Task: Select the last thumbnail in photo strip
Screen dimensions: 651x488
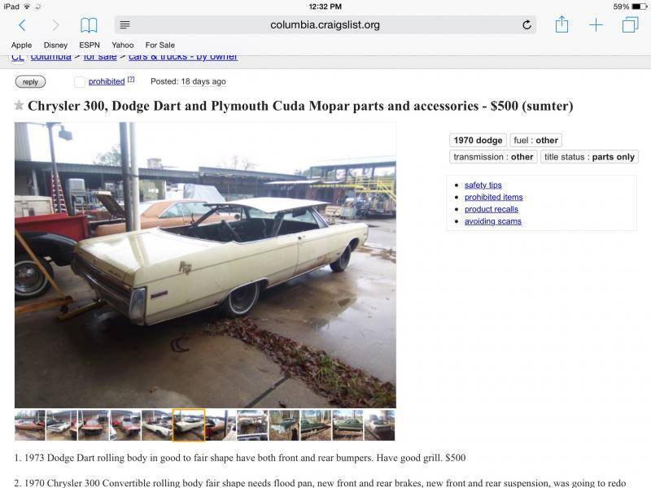Action: [x=379, y=425]
